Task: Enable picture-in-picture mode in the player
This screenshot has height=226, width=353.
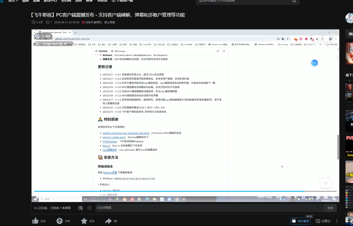Action: (x=311, y=197)
